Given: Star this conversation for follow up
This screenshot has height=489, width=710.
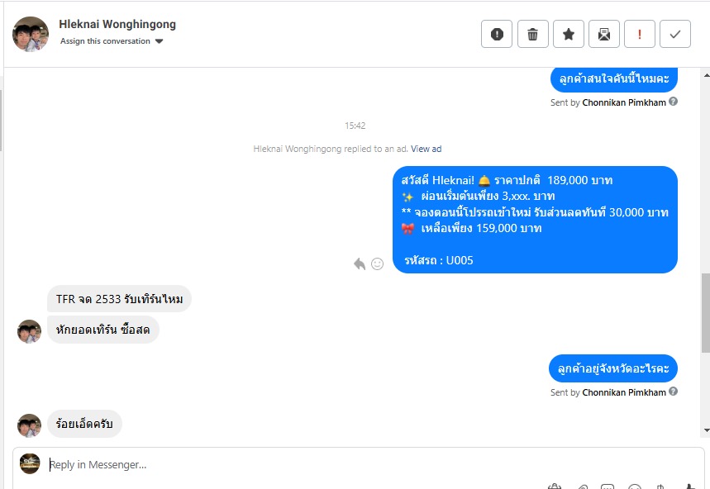Looking at the screenshot, I should [569, 34].
